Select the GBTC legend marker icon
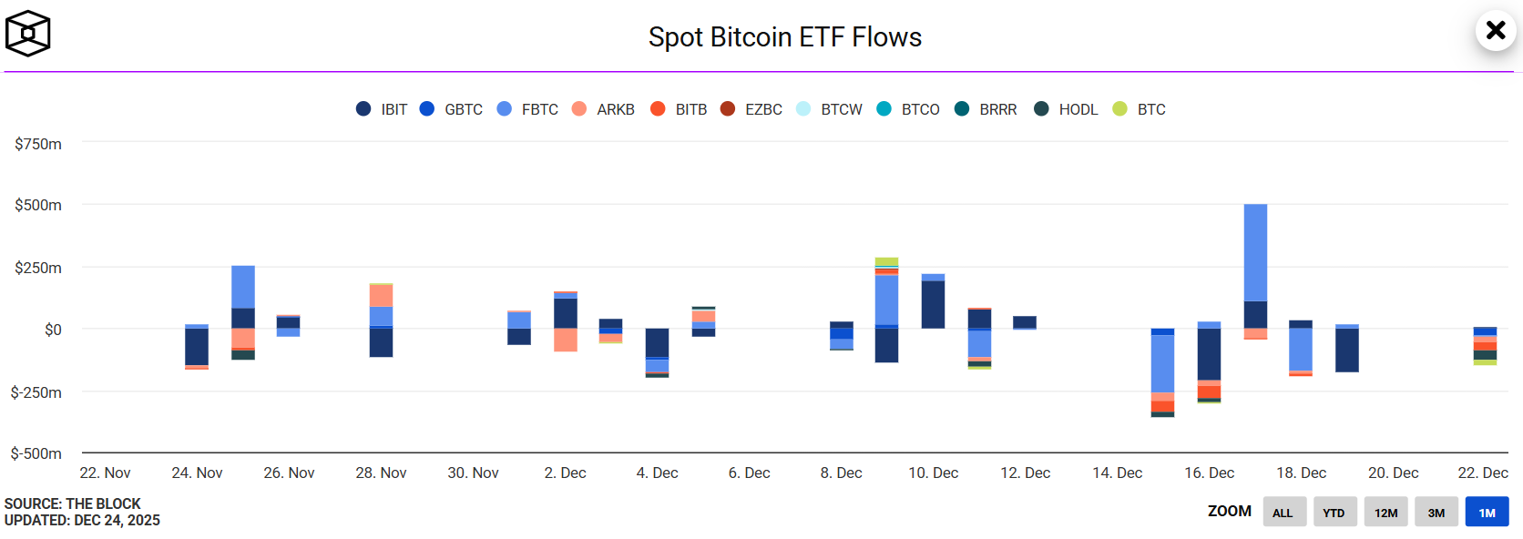Image resolution: width=1523 pixels, height=539 pixels. (x=425, y=109)
